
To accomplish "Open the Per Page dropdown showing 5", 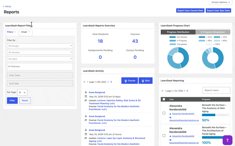I will click(x=22, y=92).
